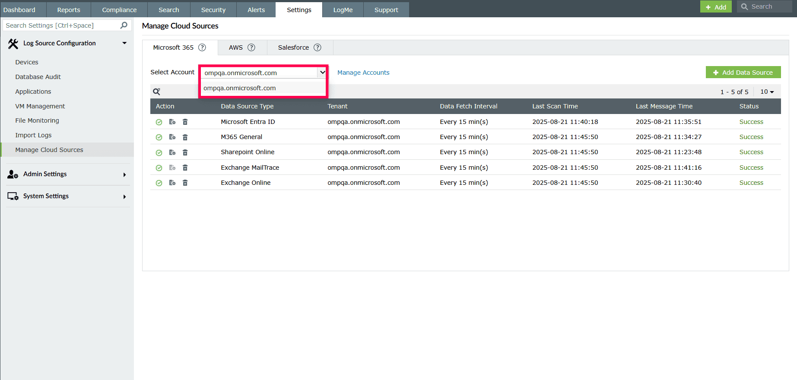The image size is (797, 380).
Task: Open the Manage Accounts link
Action: pos(363,73)
